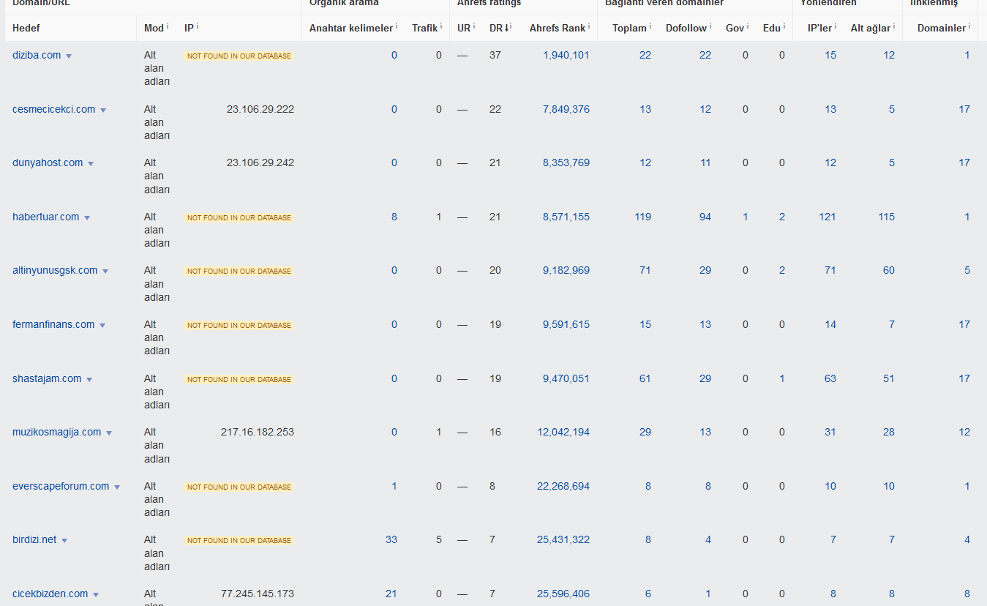Click info icon next to Edu

point(784,26)
